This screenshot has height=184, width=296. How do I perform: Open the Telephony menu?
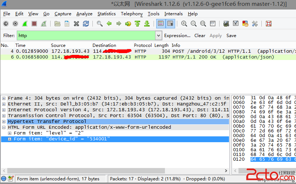(x=132, y=14)
